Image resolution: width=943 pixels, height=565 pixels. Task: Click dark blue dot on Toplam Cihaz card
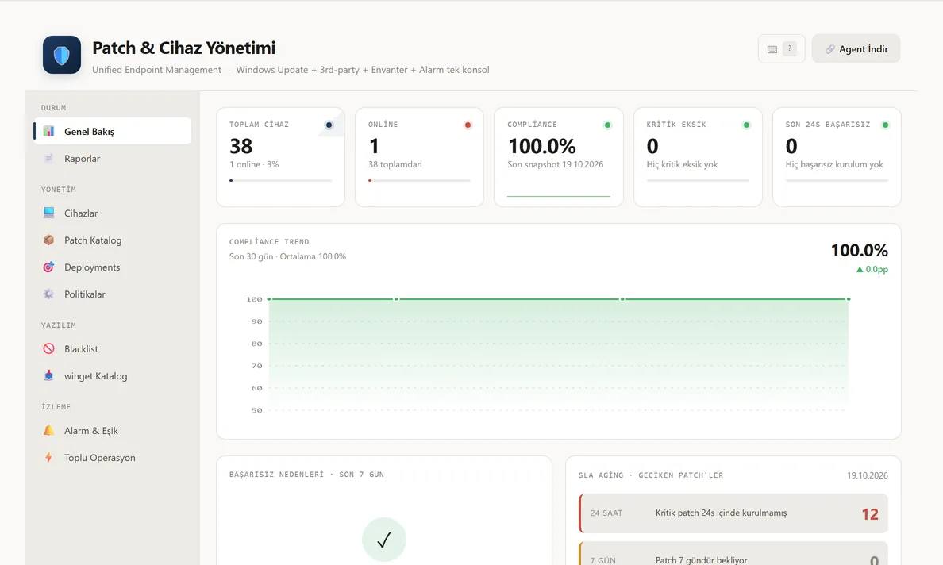click(329, 125)
